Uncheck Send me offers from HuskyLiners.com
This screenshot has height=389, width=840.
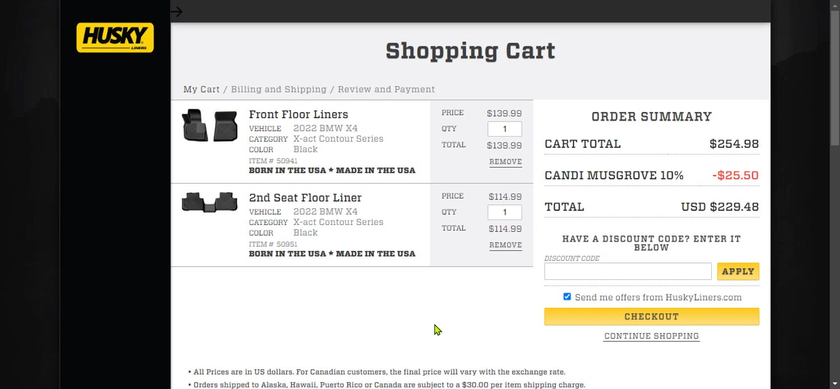point(567,297)
